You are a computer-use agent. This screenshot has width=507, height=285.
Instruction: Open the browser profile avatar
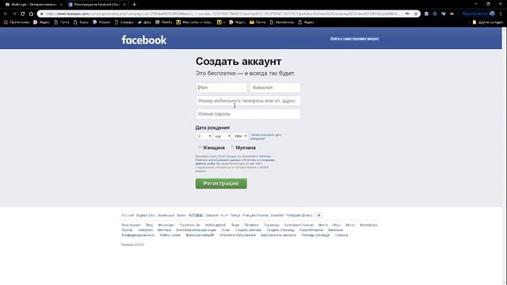pyautogui.click(x=492, y=14)
